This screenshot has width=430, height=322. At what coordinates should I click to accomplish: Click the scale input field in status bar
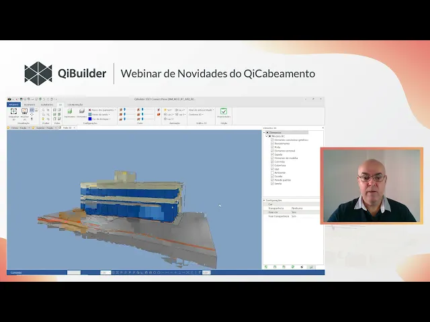click(x=105, y=272)
